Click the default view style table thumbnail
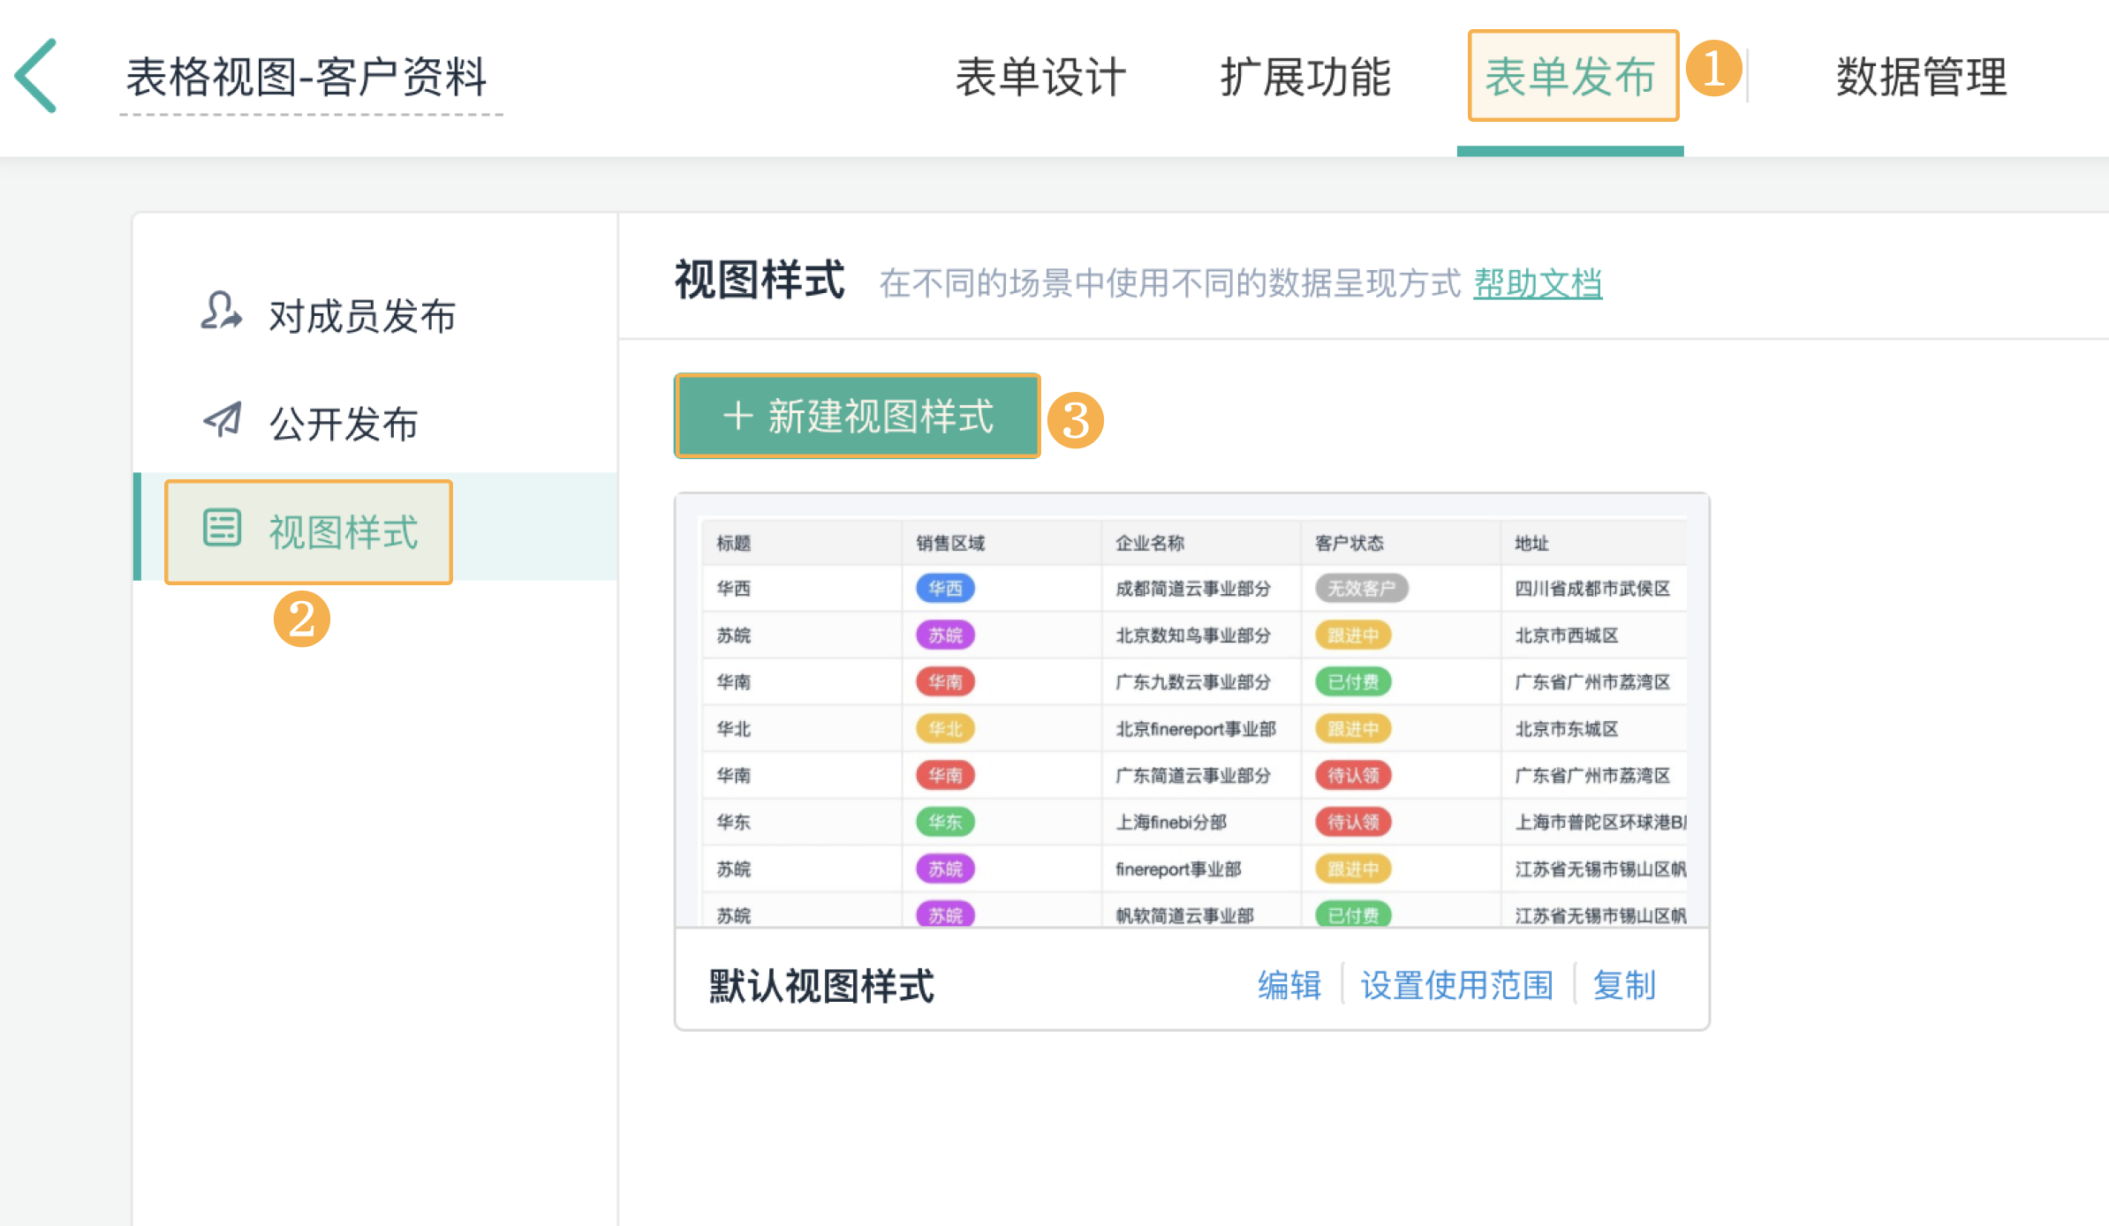Screen dimensions: 2109x1226 click(x=1192, y=711)
